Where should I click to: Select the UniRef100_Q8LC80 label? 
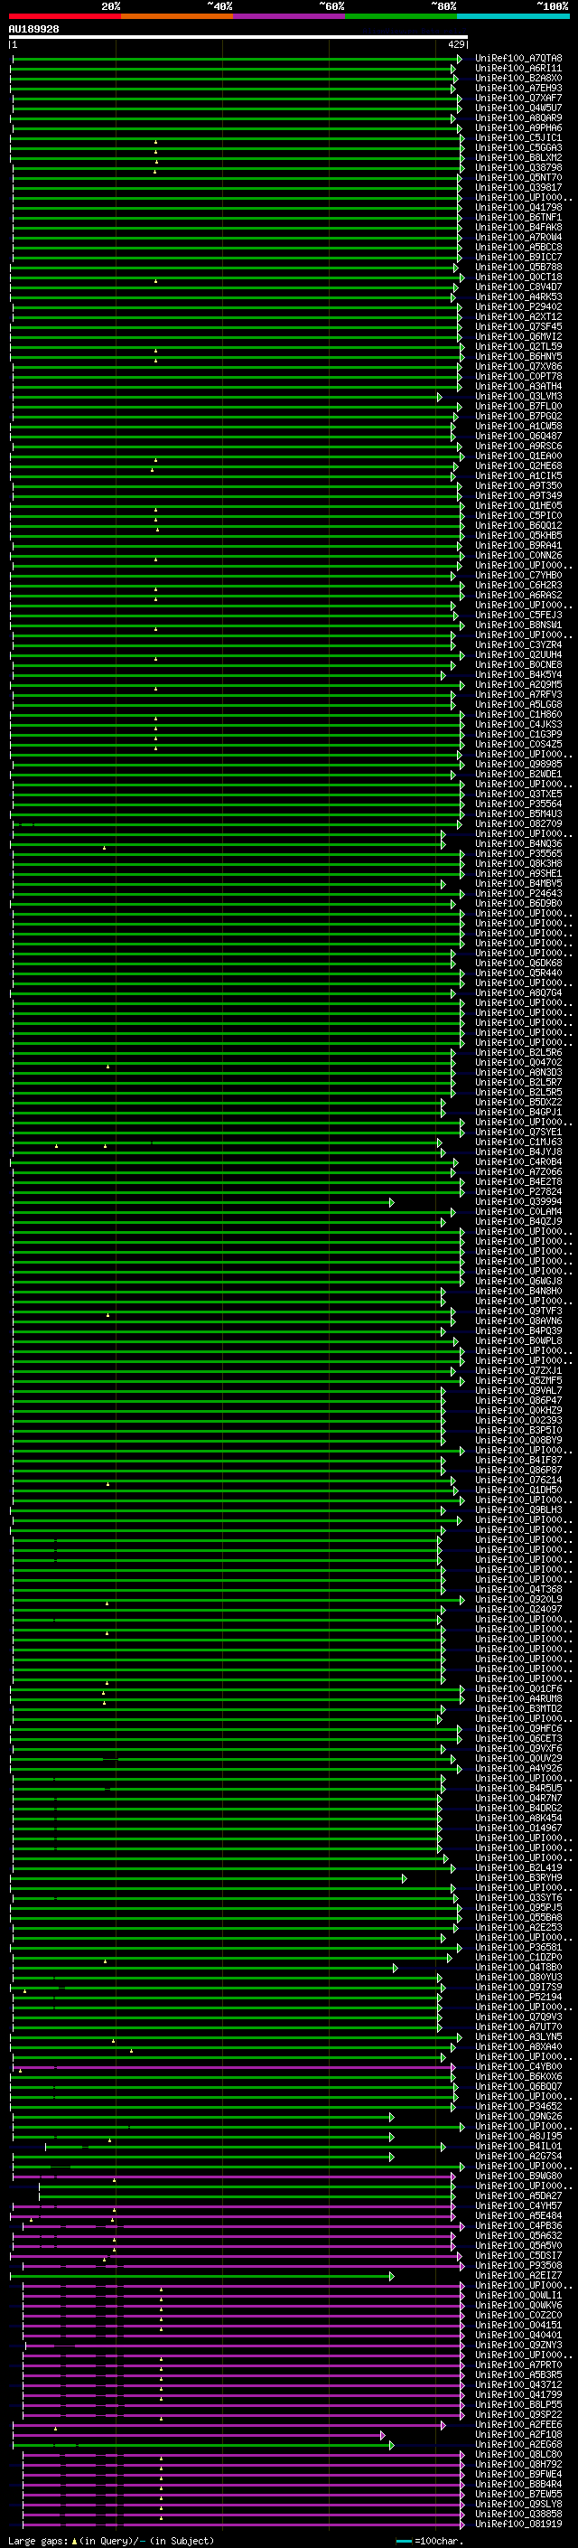(x=518, y=2454)
